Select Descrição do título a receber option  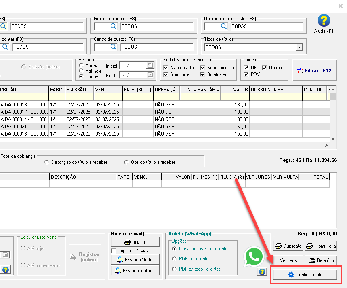pos(47,162)
